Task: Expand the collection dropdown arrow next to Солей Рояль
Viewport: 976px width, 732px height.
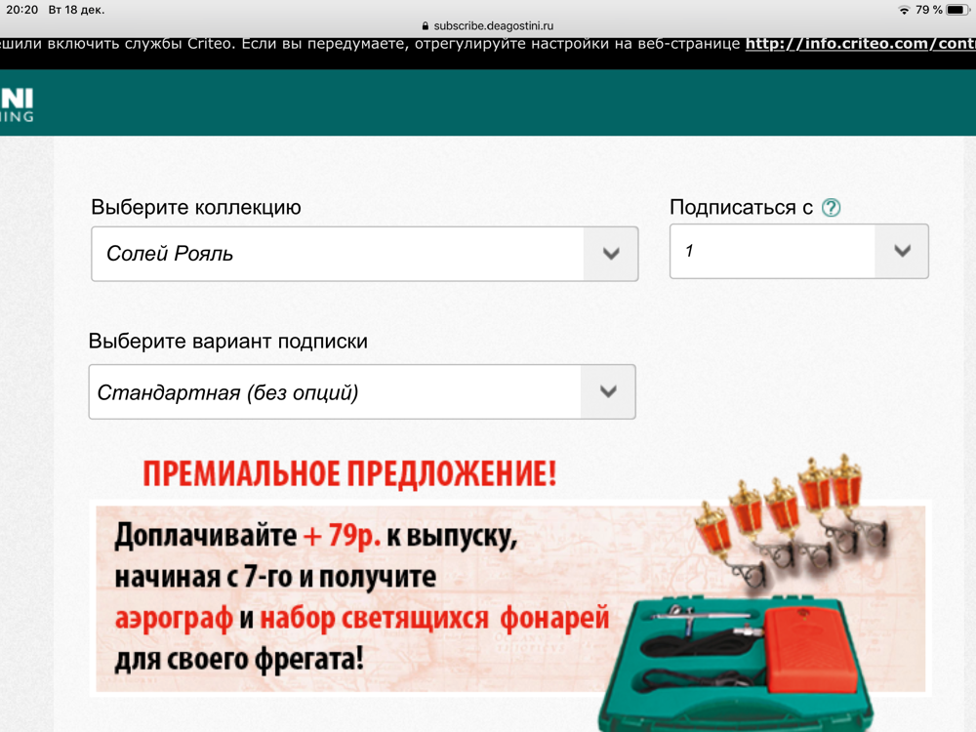Action: click(x=611, y=254)
